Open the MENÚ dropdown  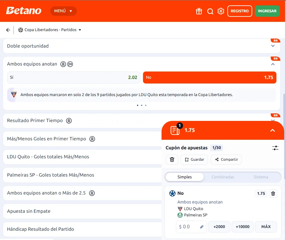pyautogui.click(x=63, y=11)
